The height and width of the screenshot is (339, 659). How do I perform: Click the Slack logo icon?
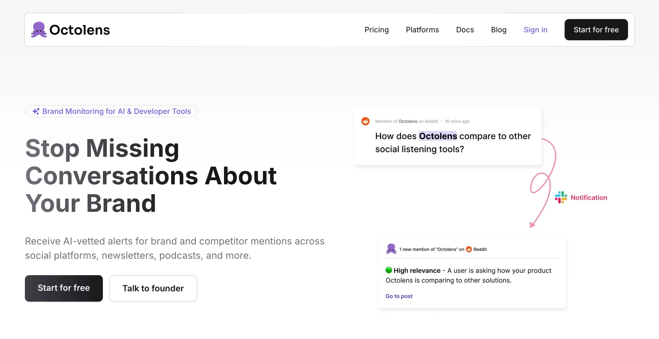pyautogui.click(x=561, y=197)
